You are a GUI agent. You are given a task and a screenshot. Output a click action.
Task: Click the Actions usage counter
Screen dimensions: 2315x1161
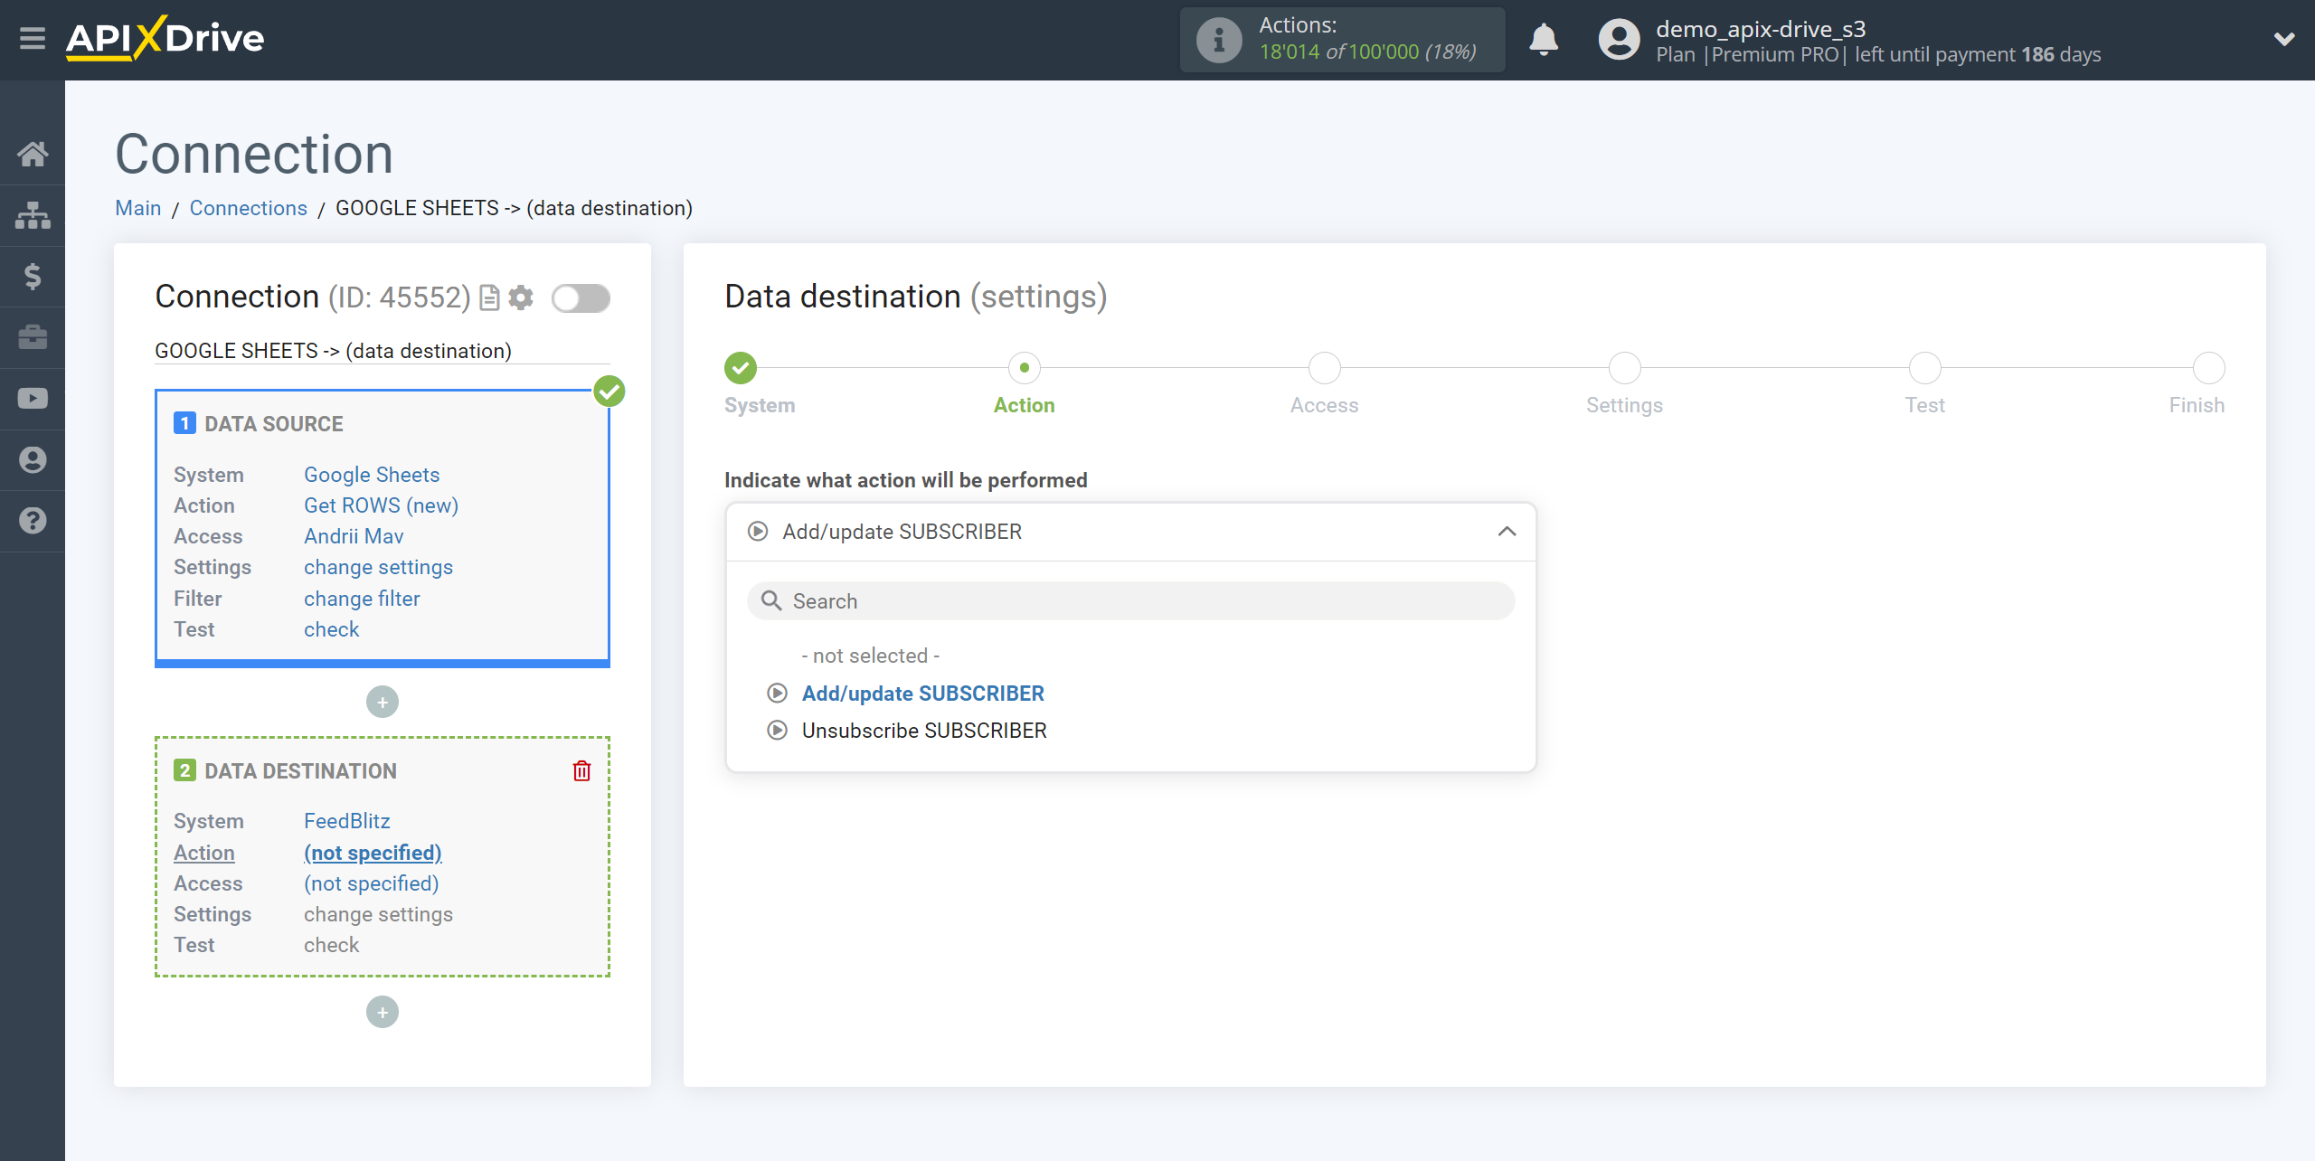coord(1367,52)
